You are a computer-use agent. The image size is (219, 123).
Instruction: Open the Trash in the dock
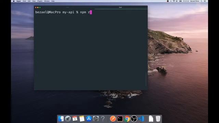(158, 119)
